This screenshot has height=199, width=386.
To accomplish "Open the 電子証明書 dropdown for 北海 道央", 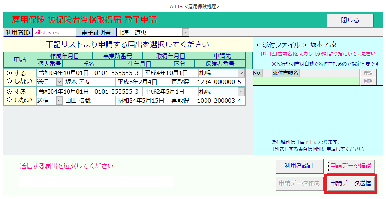I will click(x=185, y=32).
